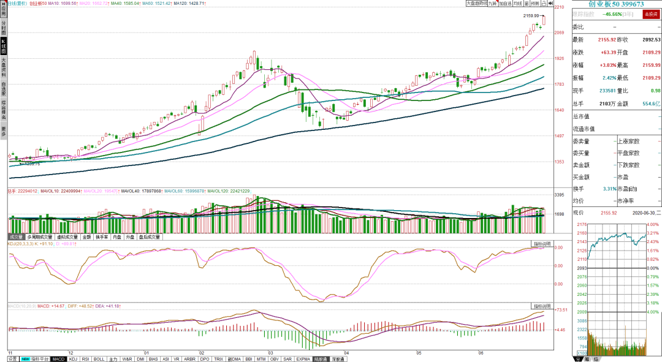The image size is (662, 362).
Task: Toggle 均线 moving average display
Action: tap(518, 4)
